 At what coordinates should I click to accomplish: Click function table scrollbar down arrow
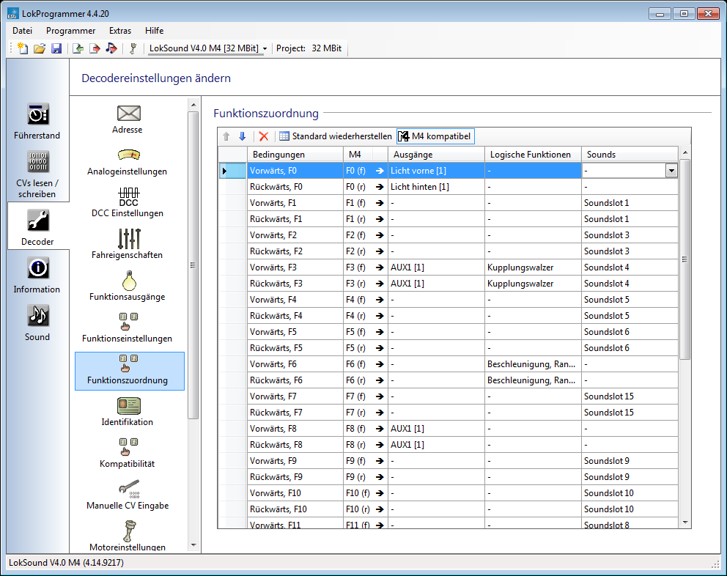(685, 523)
